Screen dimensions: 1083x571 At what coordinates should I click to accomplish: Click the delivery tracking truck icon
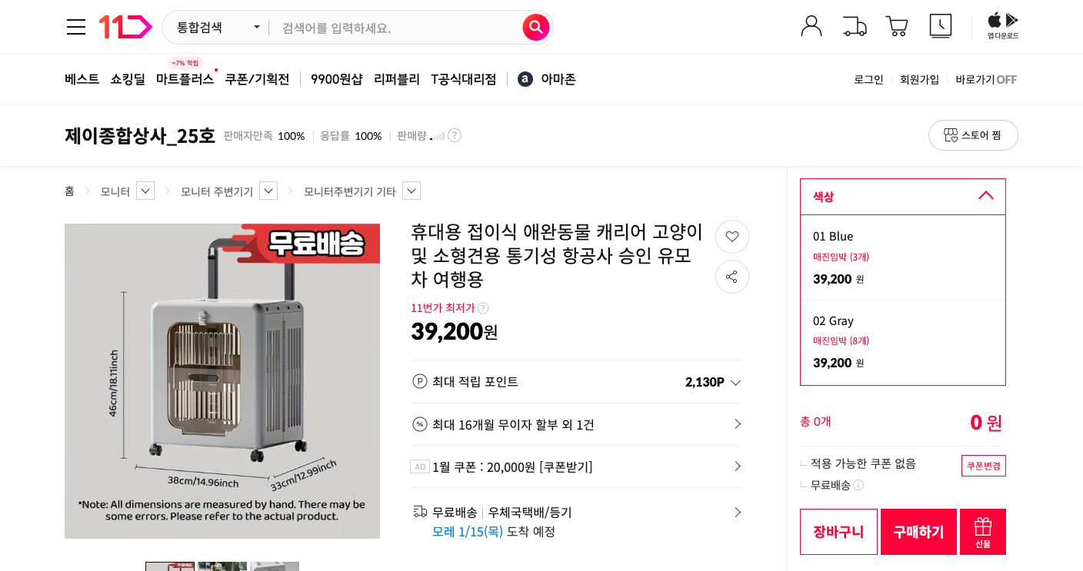pos(854,25)
